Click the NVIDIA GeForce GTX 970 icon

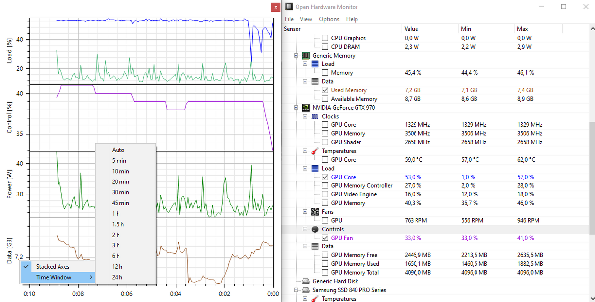(306, 108)
